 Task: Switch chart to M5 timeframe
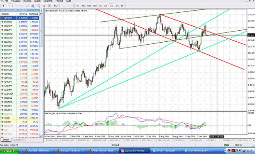coord(83,6)
